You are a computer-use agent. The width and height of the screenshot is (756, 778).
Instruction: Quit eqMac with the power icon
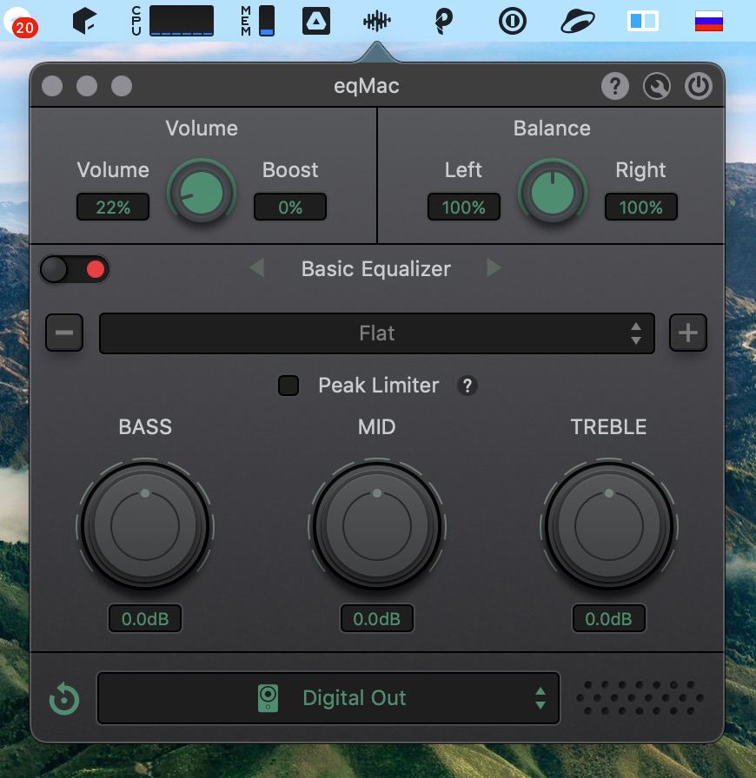click(x=699, y=86)
